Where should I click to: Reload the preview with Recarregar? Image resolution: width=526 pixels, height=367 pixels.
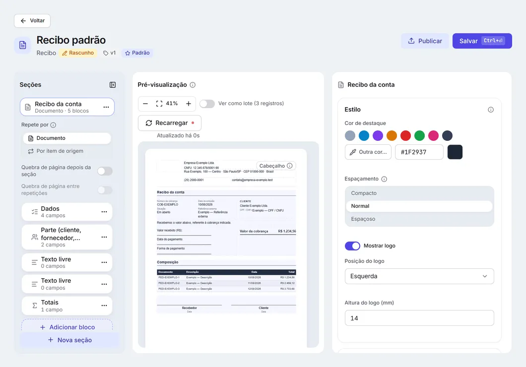point(169,123)
